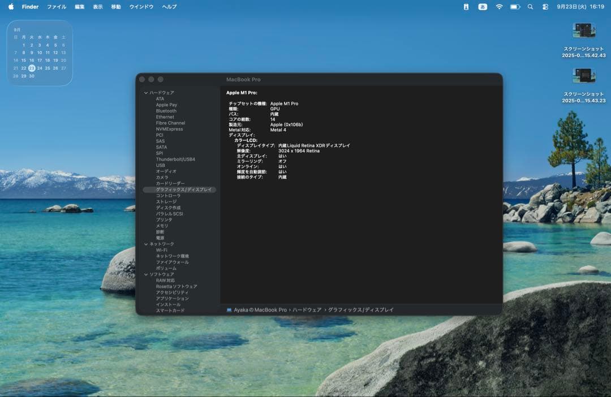Select Bluetooth in the sidebar
611x397 pixels.
pos(167,110)
